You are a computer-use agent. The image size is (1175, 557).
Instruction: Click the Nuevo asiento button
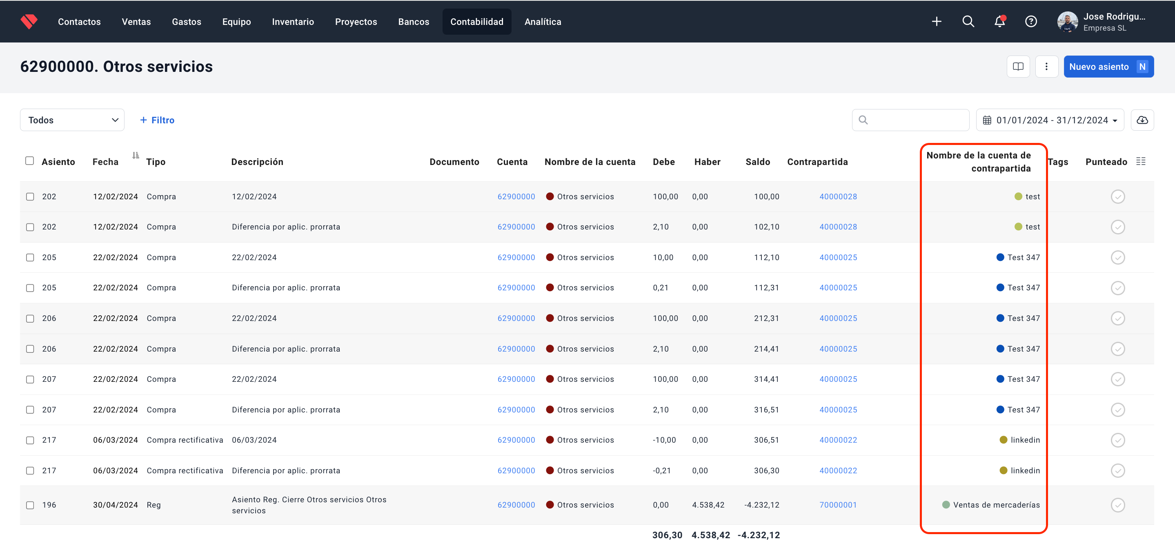(x=1108, y=67)
